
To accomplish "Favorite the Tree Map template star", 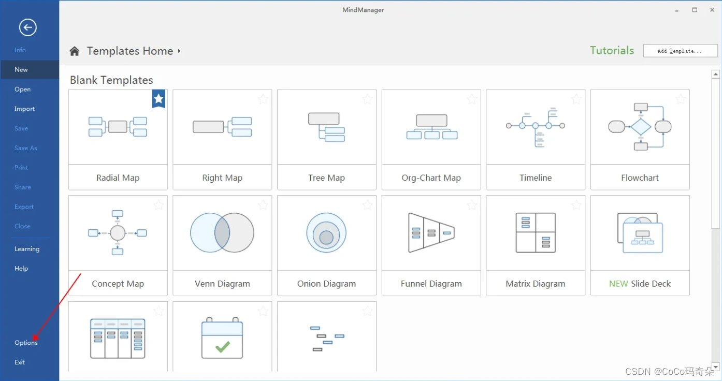I will point(367,99).
